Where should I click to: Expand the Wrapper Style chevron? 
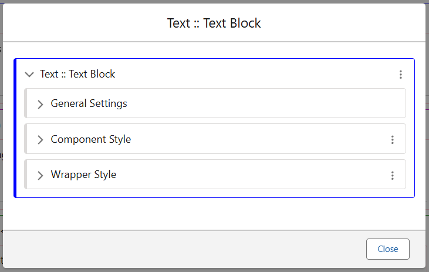(x=40, y=176)
